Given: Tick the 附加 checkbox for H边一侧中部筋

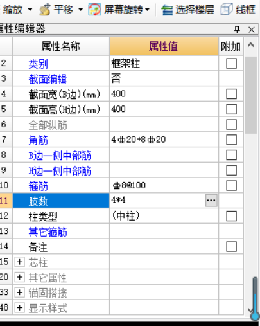Looking at the screenshot, I should 231,170.
